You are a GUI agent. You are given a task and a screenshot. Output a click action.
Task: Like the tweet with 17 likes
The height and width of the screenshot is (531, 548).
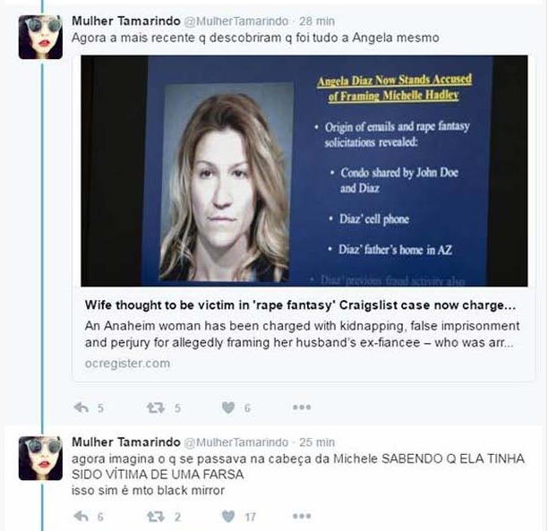tap(228, 516)
